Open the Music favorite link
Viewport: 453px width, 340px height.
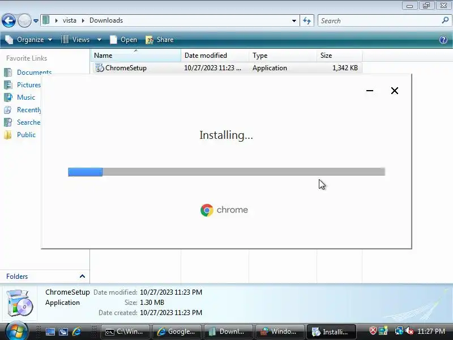[x=26, y=97]
